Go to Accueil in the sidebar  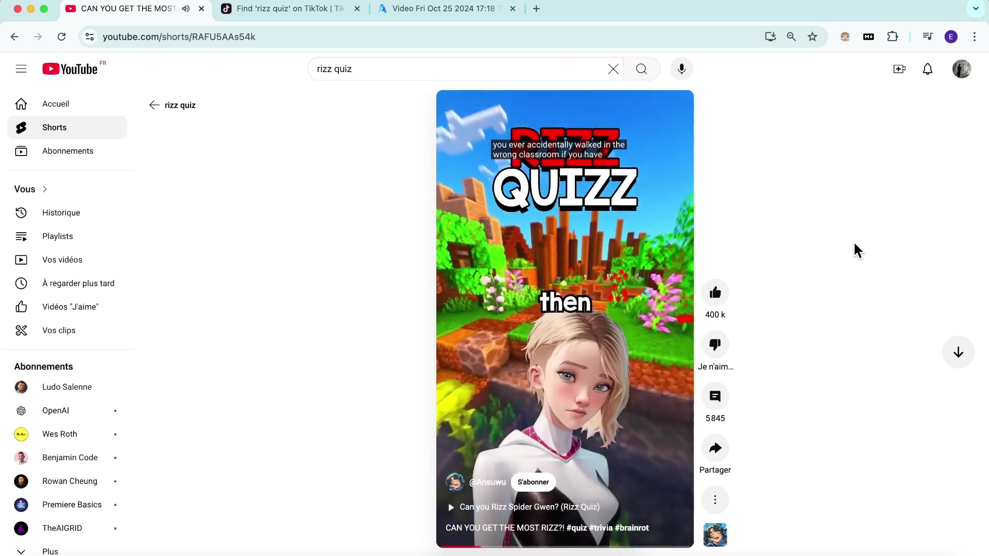[x=67, y=104]
